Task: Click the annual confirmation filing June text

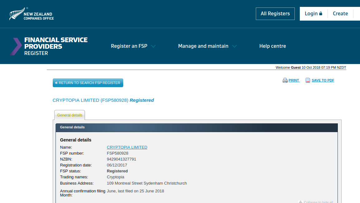Action: pyautogui.click(x=135, y=191)
